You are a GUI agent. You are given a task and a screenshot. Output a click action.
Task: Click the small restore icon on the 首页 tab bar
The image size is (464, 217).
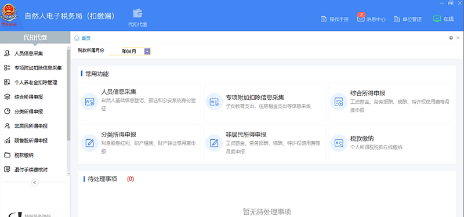(451, 38)
